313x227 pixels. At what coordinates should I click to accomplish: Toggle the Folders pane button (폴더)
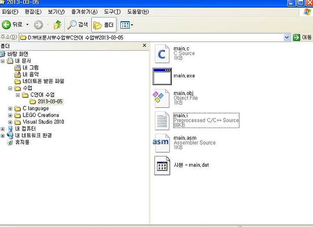104,25
